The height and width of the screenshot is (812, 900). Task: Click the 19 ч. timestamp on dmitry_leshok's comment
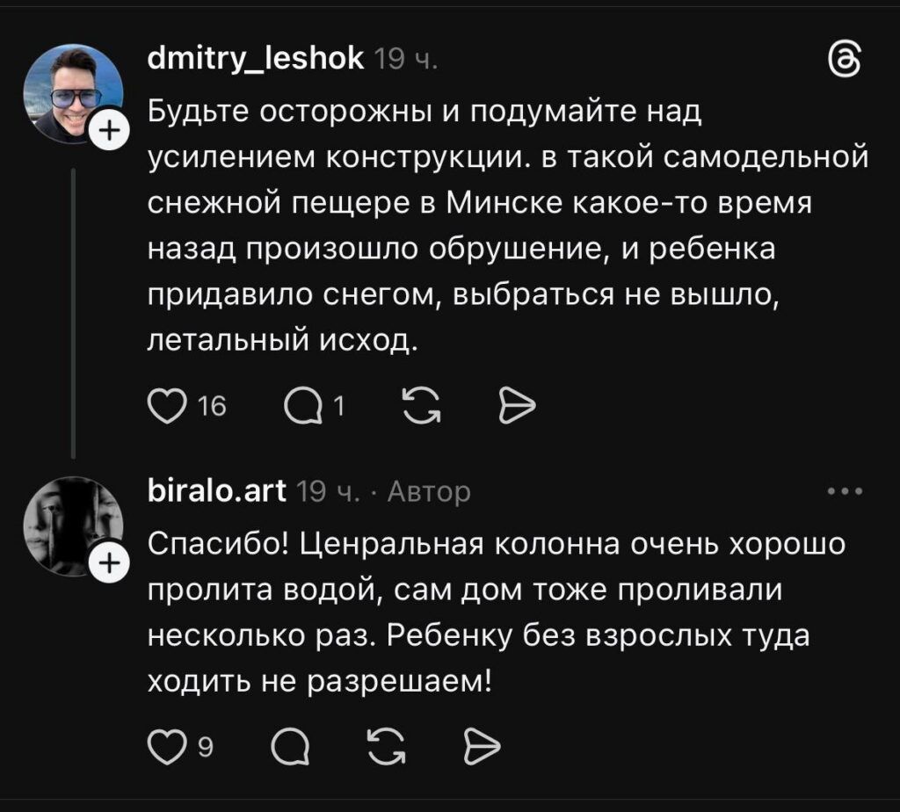[404, 59]
